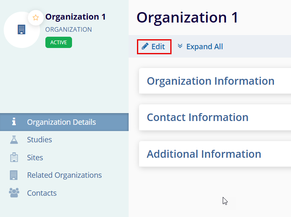Click the hospital icon next to Sites
The image size is (291, 217).
coord(14,157)
